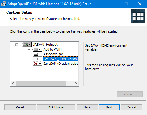
Task: Click the 'Custom Setup' heading
Action: pos(19,12)
